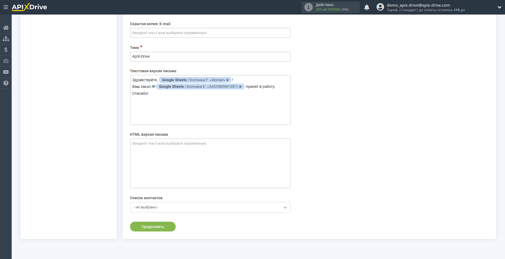This screenshot has width=505, height=259.
Task: Click the Тема input with ApiX-Drive
Action: (210, 57)
